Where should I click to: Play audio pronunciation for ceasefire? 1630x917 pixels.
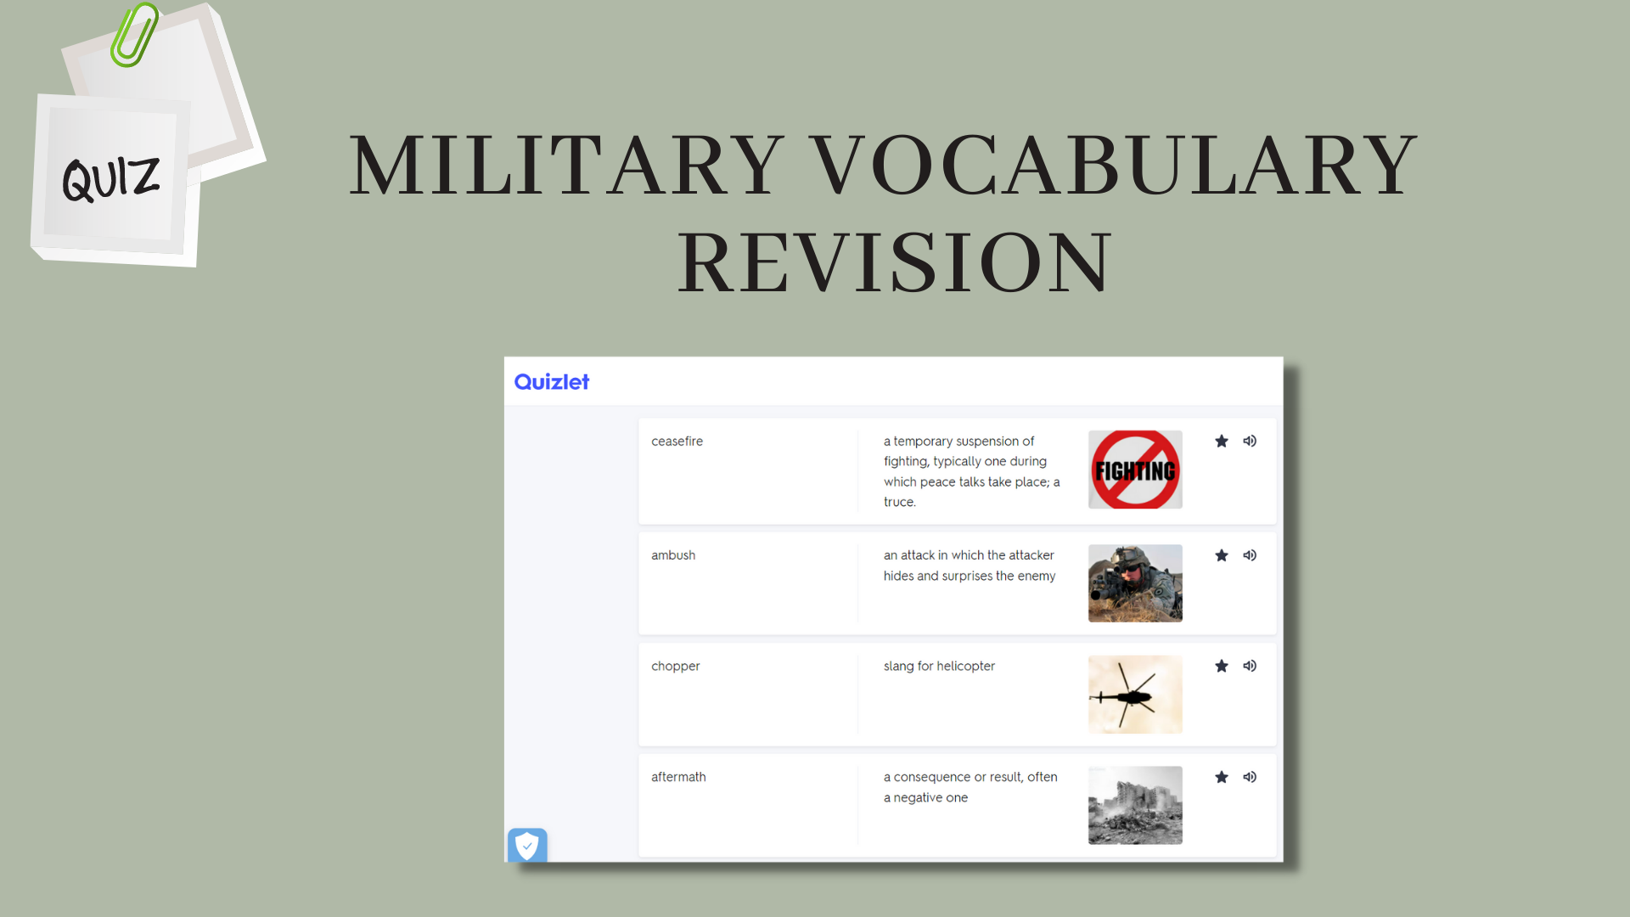[x=1249, y=441]
